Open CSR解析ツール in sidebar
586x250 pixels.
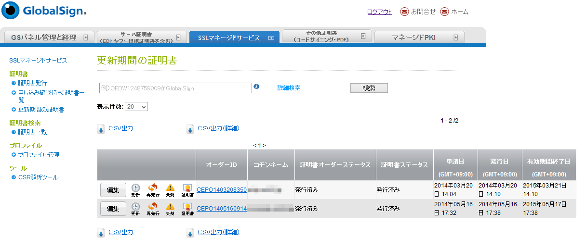click(x=38, y=177)
